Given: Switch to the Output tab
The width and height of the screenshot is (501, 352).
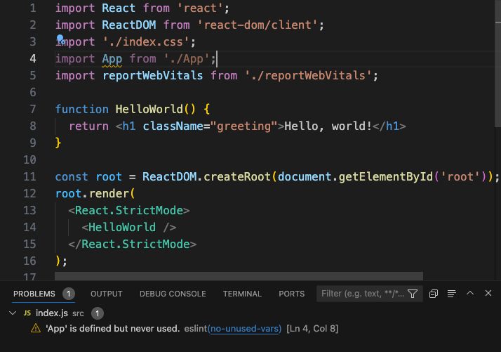Looking at the screenshot, I should pos(106,294).
